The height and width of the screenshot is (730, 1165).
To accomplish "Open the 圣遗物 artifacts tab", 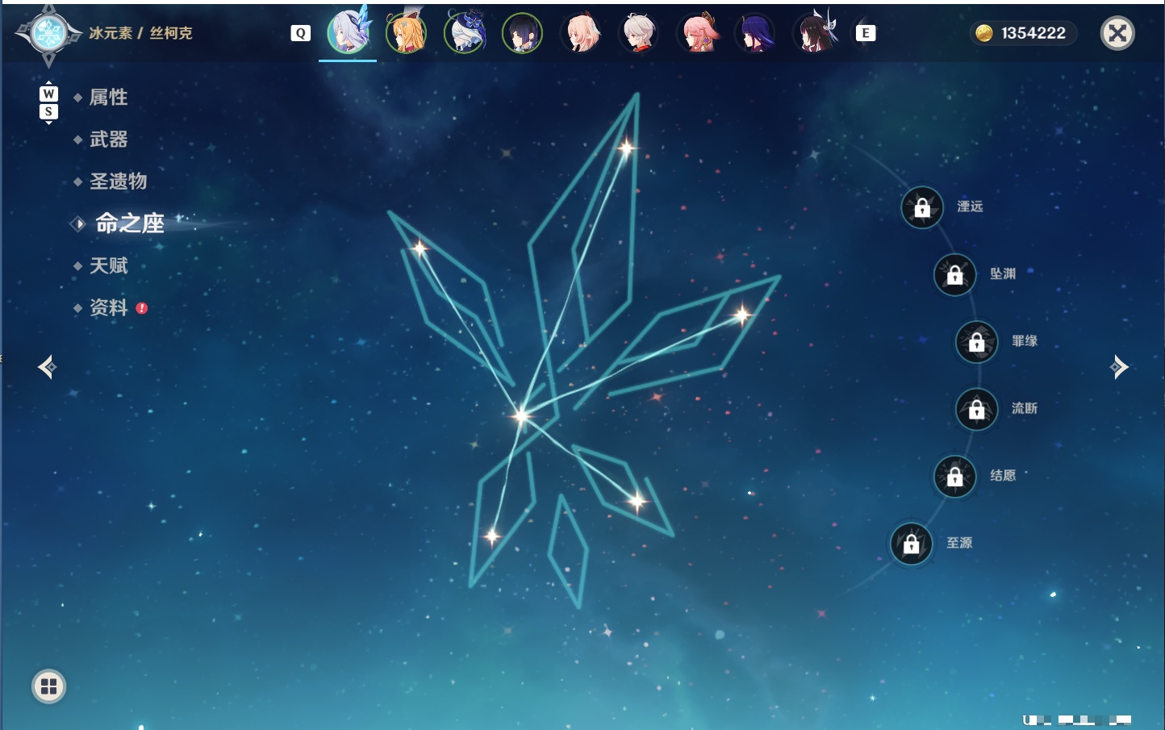I will 118,181.
